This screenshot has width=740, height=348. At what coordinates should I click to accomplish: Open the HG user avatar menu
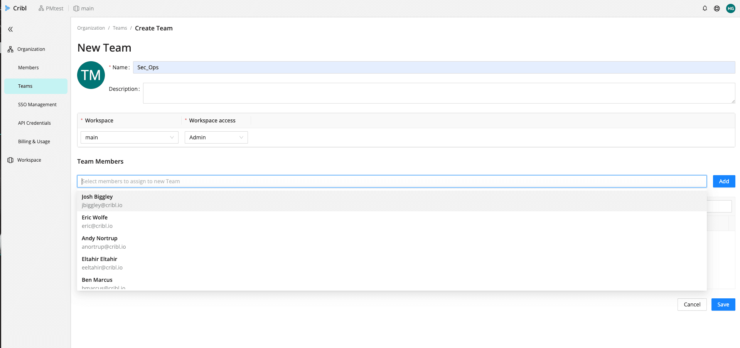[x=730, y=8]
